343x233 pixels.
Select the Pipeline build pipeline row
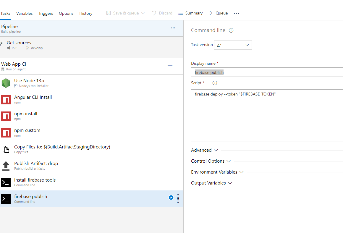point(92,28)
